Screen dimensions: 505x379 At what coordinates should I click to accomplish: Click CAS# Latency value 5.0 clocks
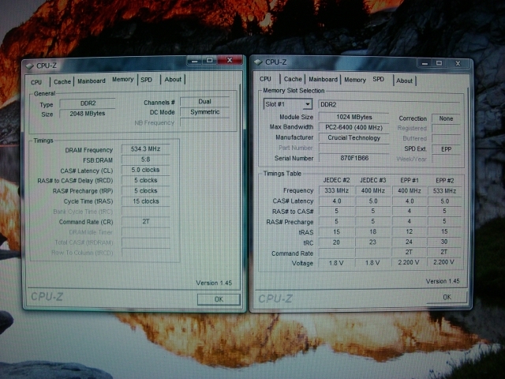[145, 170]
